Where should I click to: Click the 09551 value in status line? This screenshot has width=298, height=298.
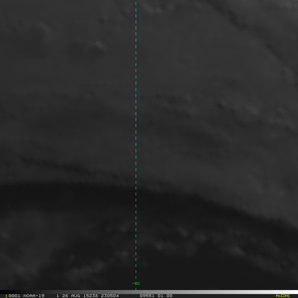pyautogui.click(x=147, y=296)
